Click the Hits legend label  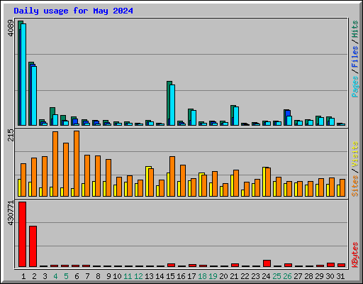(355, 29)
